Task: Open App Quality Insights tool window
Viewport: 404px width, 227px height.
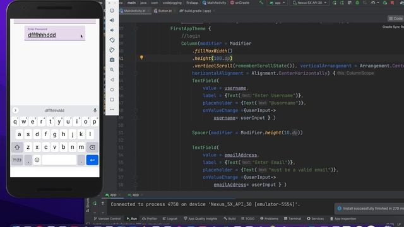Action: 201,219
